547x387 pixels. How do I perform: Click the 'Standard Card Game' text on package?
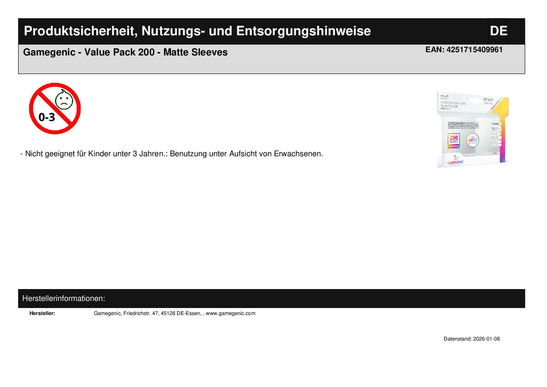coord(453,103)
